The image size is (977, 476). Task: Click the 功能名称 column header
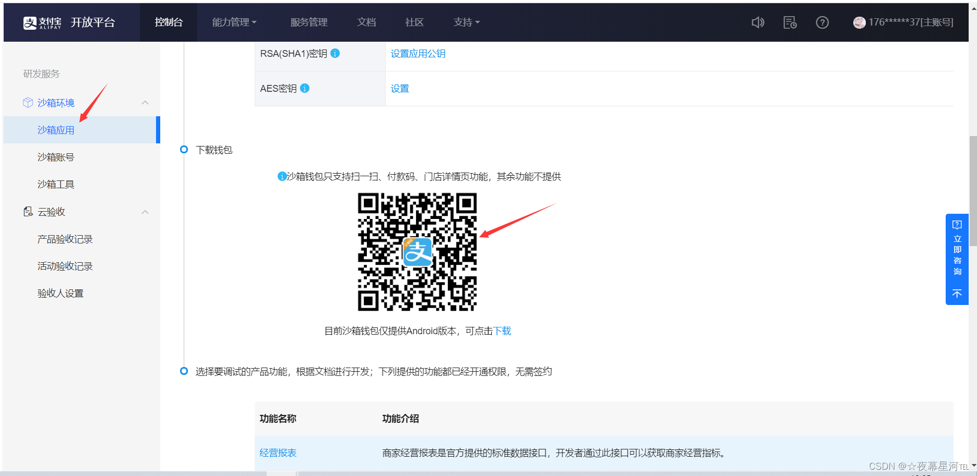[278, 419]
